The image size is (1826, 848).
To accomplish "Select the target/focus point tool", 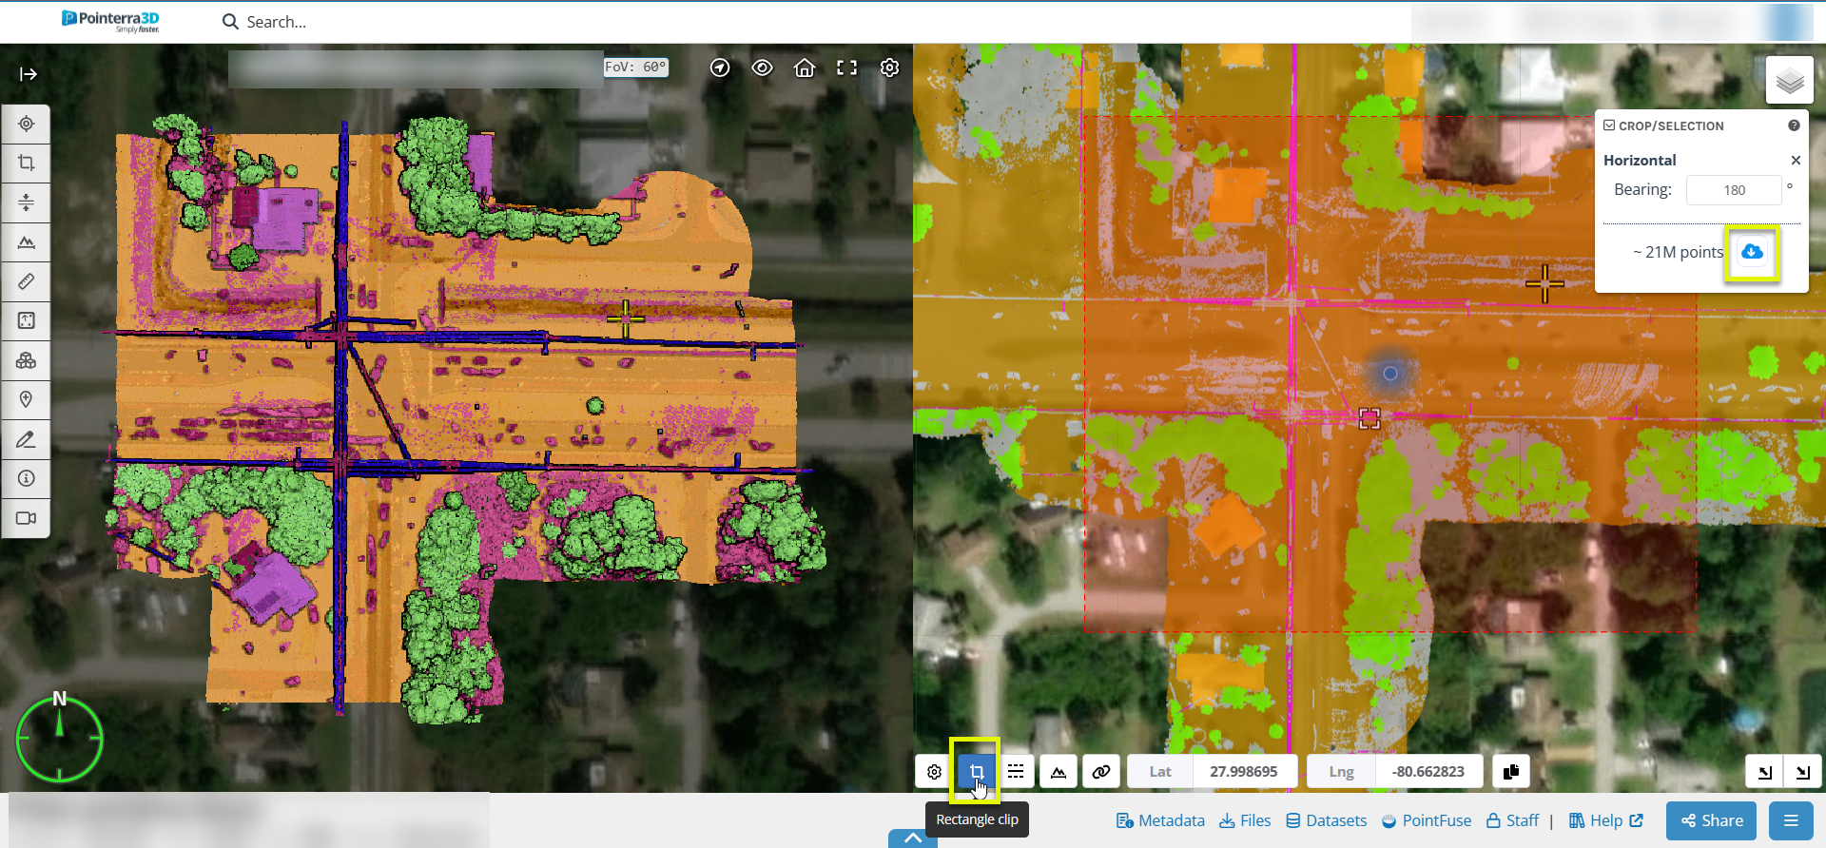I will coord(26,124).
